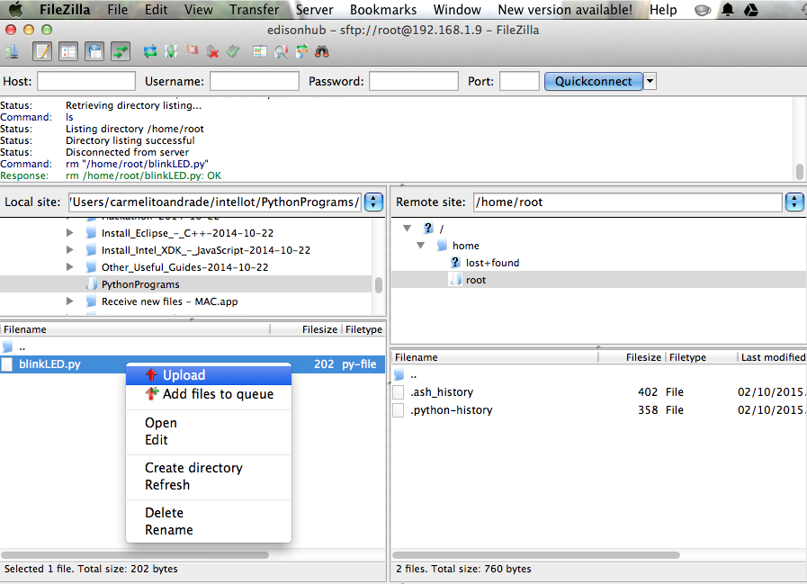Expand the Other_Useful_Guides folder
807x584 pixels.
pos(69,266)
